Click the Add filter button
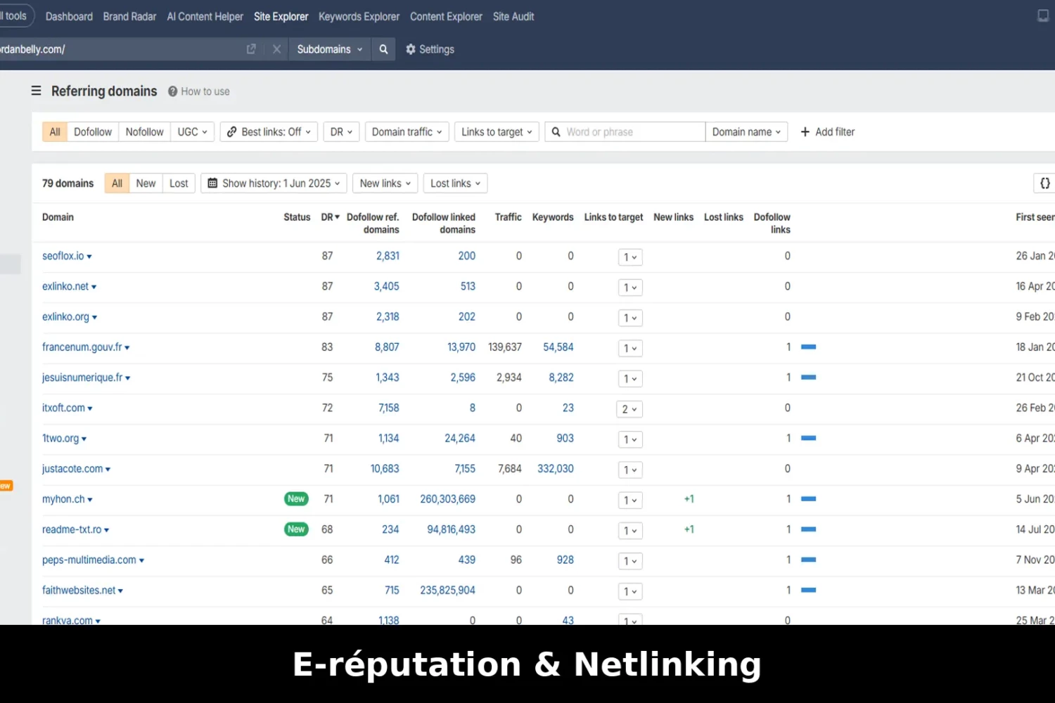Viewport: 1055px width, 703px height. (828, 131)
